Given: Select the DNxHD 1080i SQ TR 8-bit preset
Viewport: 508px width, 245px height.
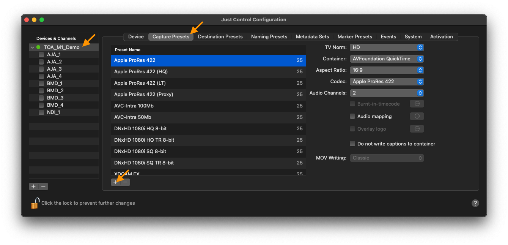Looking at the screenshot, I should coord(208,163).
